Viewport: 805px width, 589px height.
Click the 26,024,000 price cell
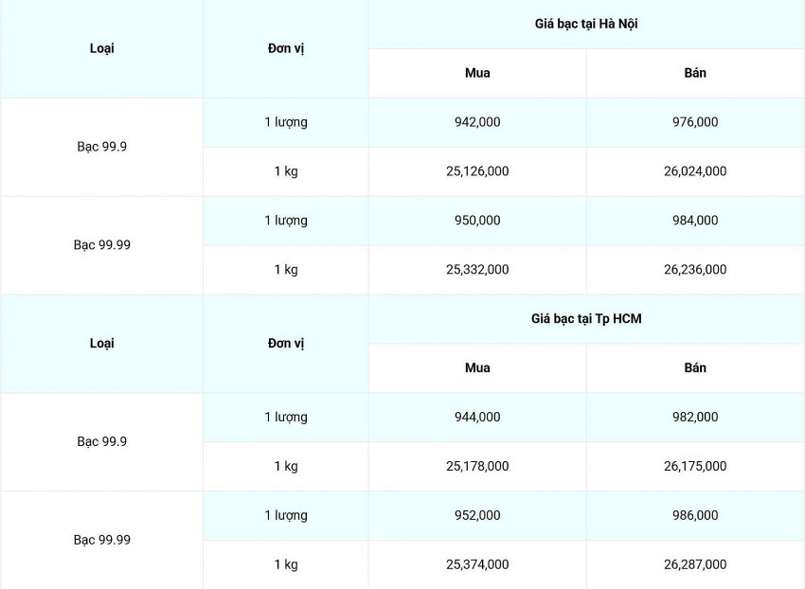(x=695, y=171)
